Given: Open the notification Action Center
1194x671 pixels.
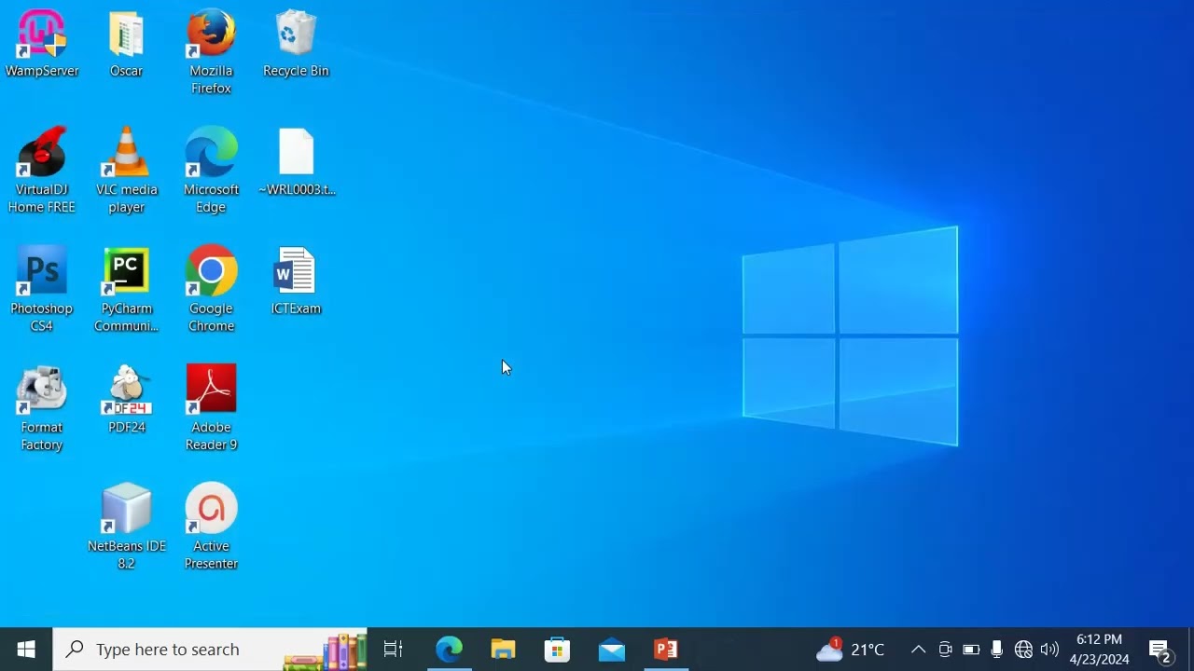Looking at the screenshot, I should click(1159, 650).
